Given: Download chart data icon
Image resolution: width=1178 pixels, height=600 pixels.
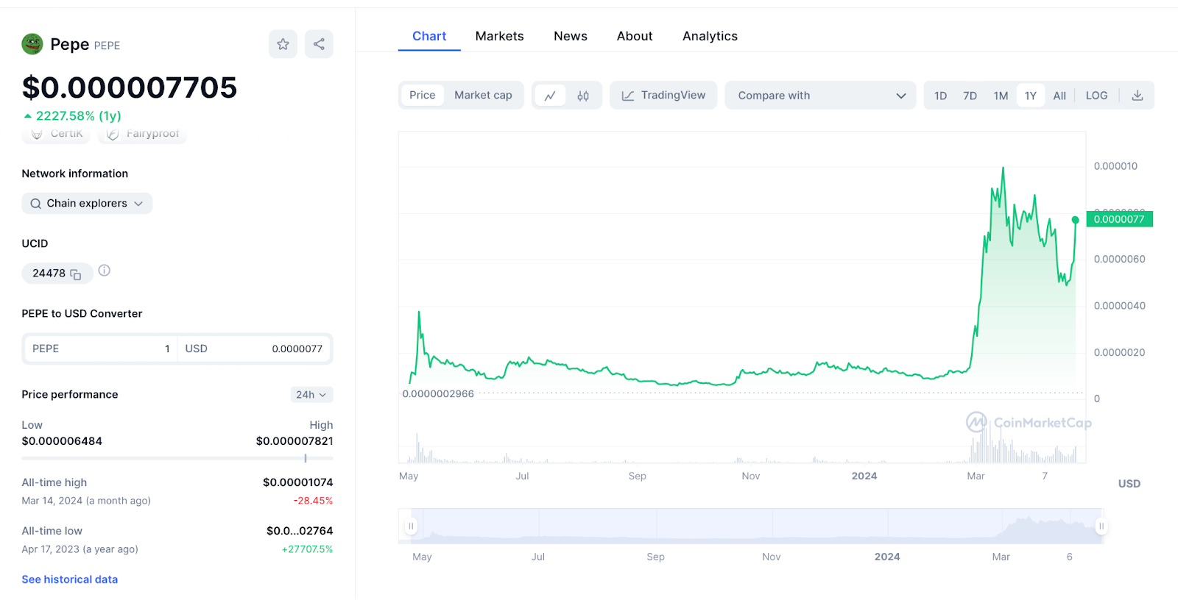Looking at the screenshot, I should pos(1138,96).
